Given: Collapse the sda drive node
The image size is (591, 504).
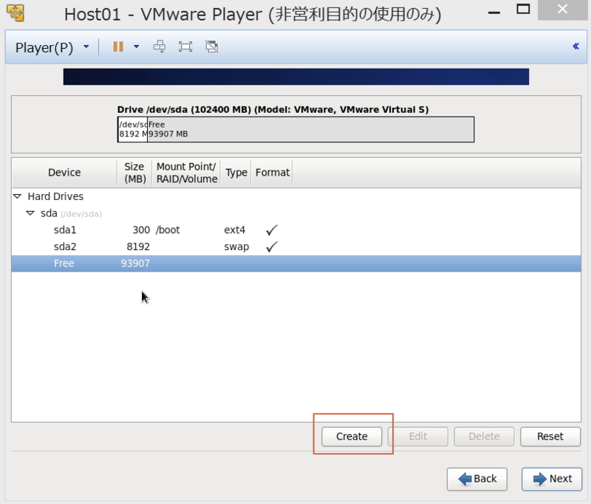Looking at the screenshot, I should click(30, 213).
